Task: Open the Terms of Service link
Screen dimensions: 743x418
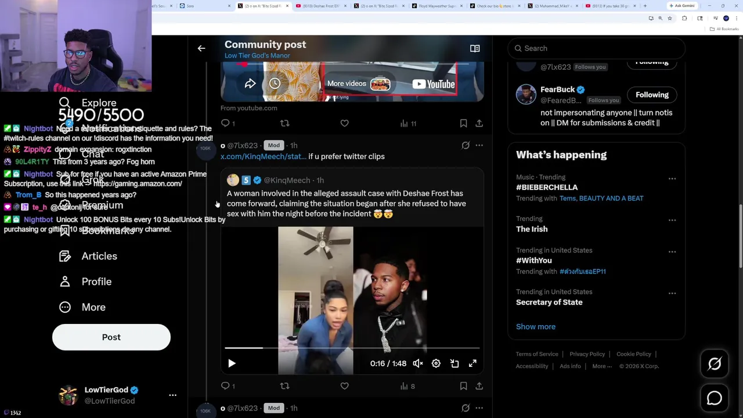Action: (537, 354)
